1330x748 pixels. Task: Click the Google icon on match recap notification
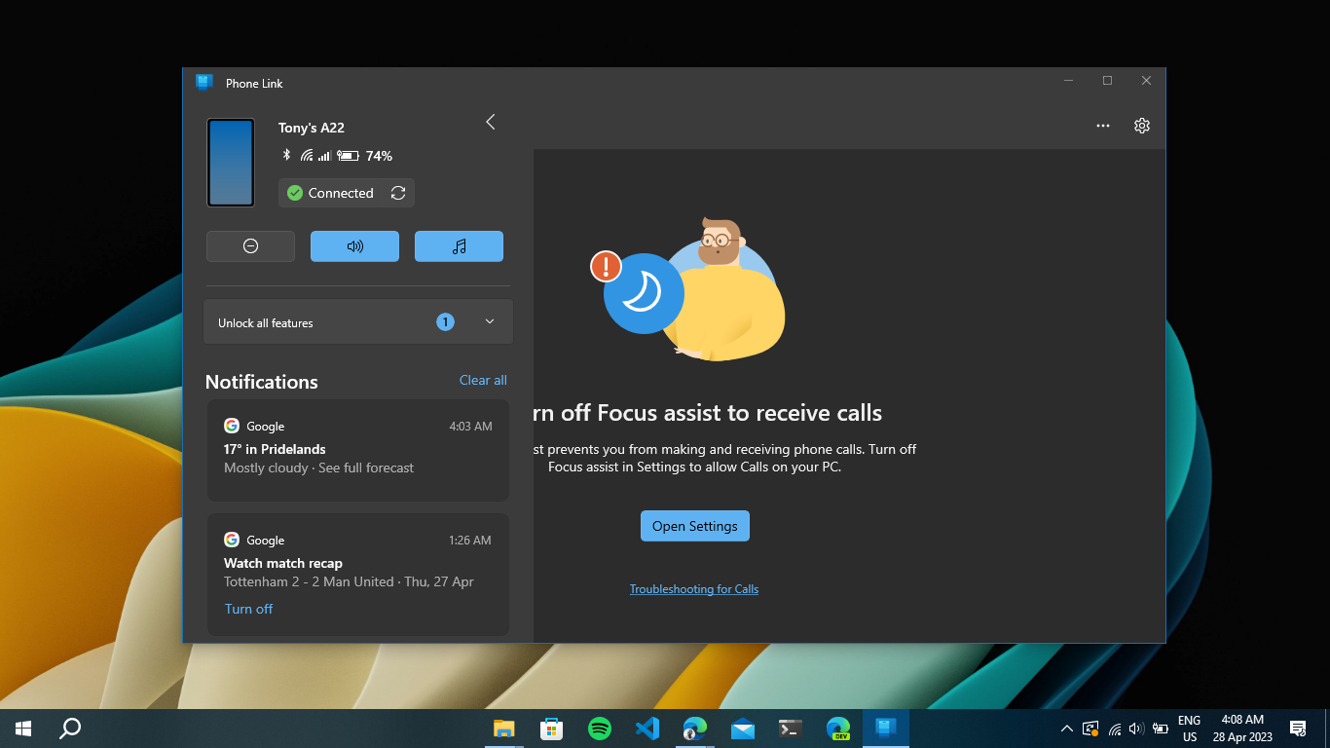pos(232,540)
